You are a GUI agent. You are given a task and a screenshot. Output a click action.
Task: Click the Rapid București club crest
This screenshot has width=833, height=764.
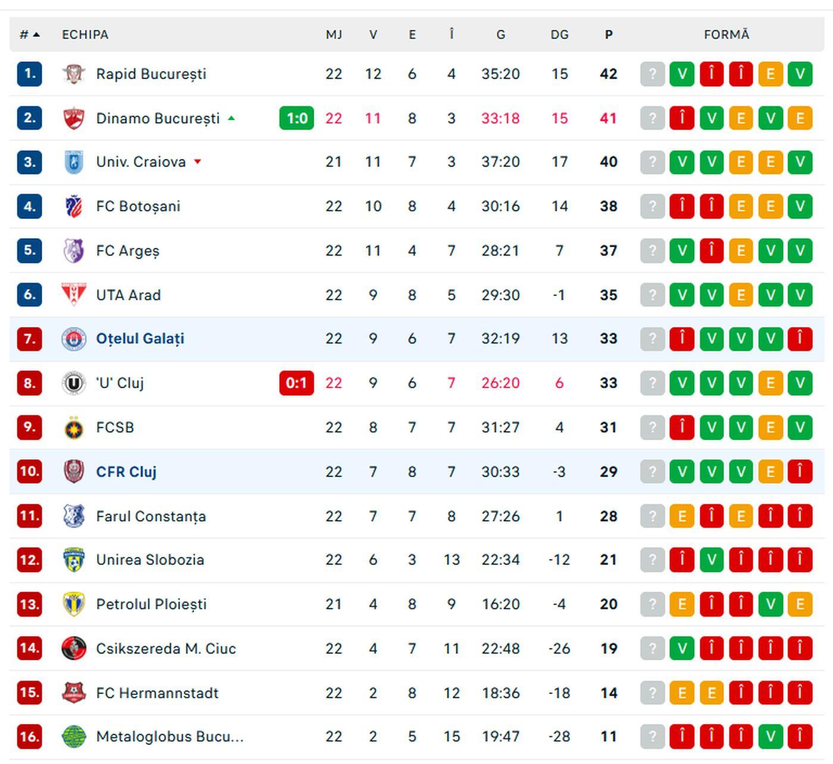[74, 74]
